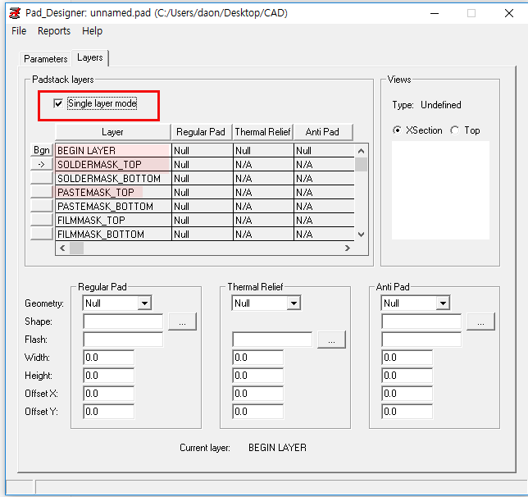Click Regular Pad Width field
The image size is (528, 497).
[108, 358]
